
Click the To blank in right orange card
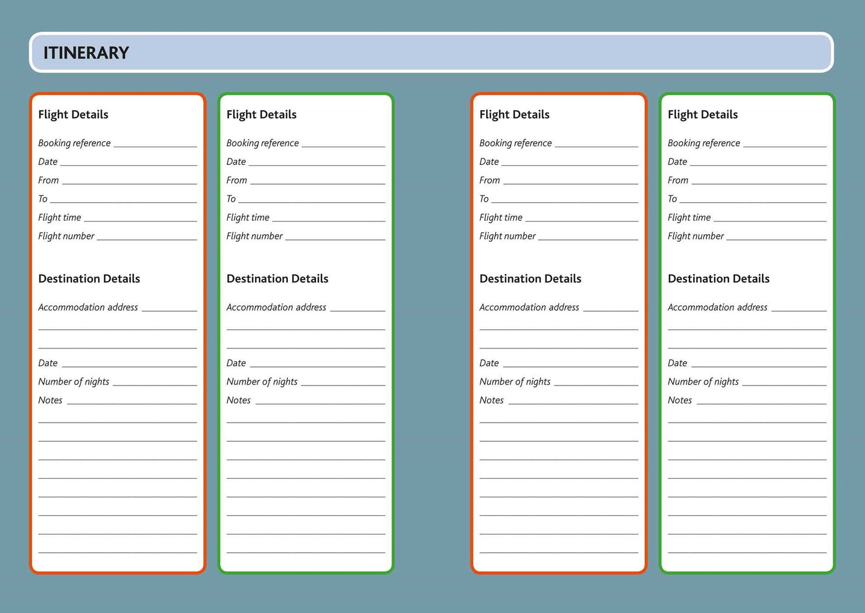pyautogui.click(x=565, y=199)
